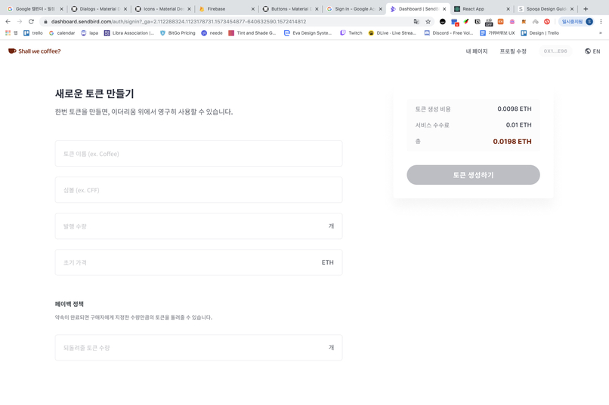Switch to the Firebase tab
Image resolution: width=609 pixels, height=405 pixels.
point(227,9)
